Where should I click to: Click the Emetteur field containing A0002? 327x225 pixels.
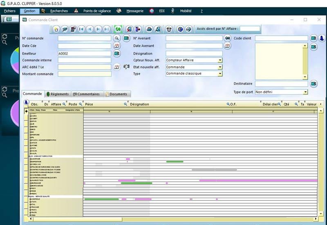(x=85, y=54)
